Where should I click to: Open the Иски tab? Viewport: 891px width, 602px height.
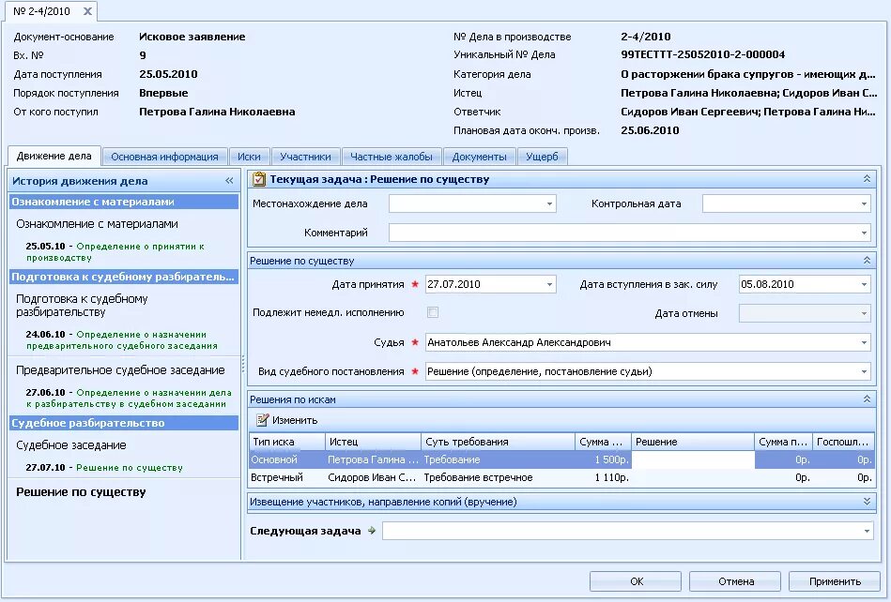(249, 157)
